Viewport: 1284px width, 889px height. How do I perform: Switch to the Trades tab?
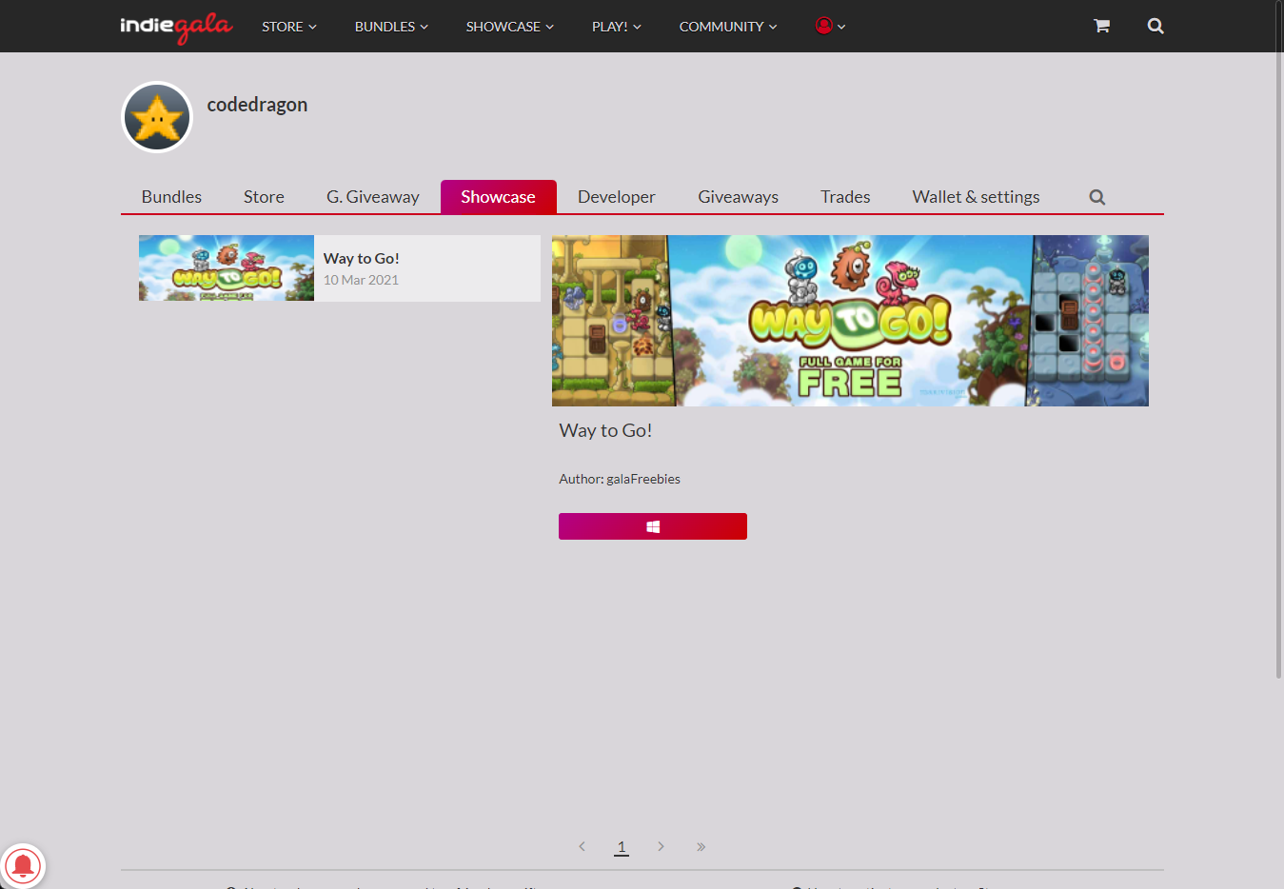[x=845, y=197]
